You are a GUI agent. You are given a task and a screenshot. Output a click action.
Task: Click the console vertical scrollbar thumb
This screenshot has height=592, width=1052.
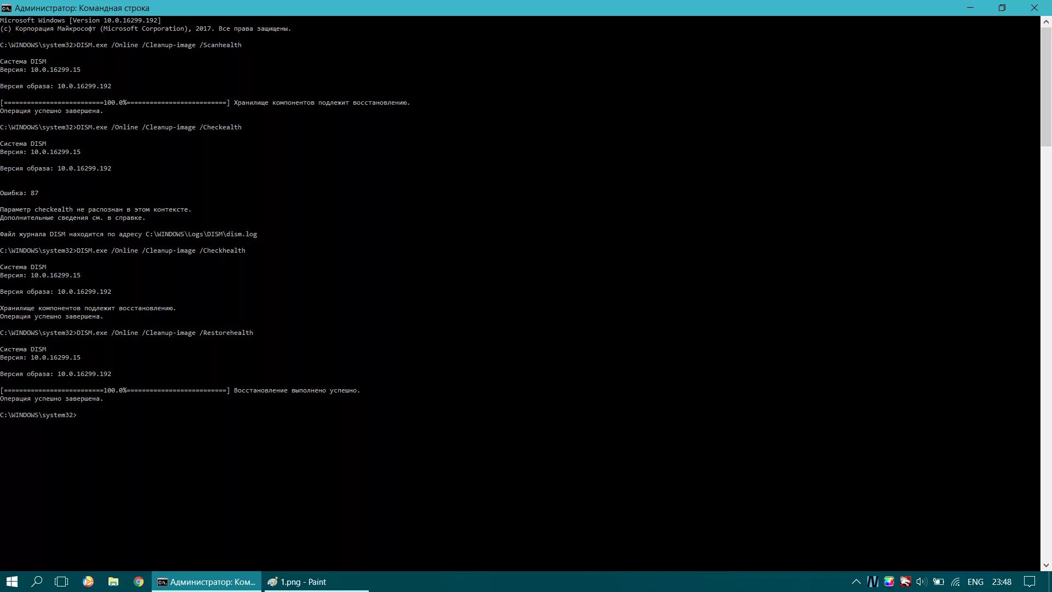click(x=1046, y=87)
